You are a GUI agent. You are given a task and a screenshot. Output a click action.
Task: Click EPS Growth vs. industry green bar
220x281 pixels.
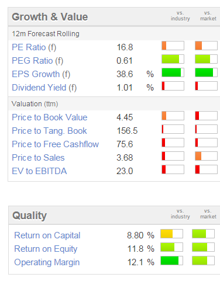tap(173, 72)
